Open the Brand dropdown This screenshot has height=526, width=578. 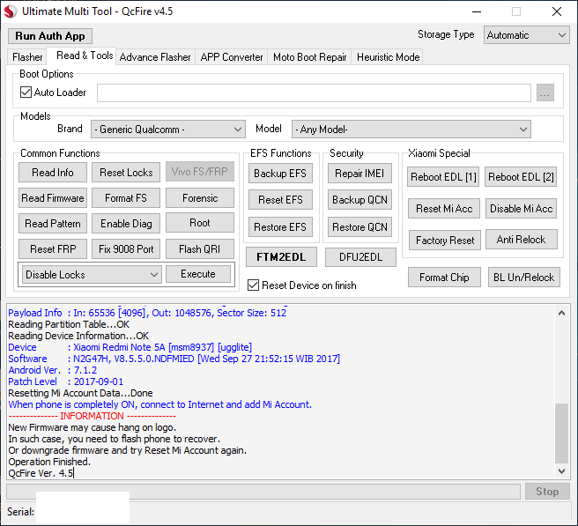168,130
